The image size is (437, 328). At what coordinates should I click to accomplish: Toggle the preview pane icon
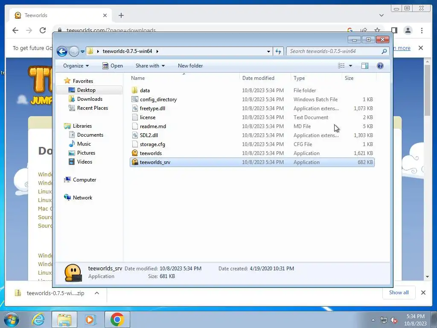(365, 66)
